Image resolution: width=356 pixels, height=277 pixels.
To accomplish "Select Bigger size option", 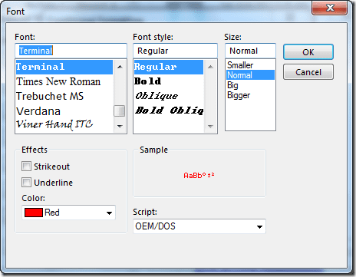I will point(250,95).
